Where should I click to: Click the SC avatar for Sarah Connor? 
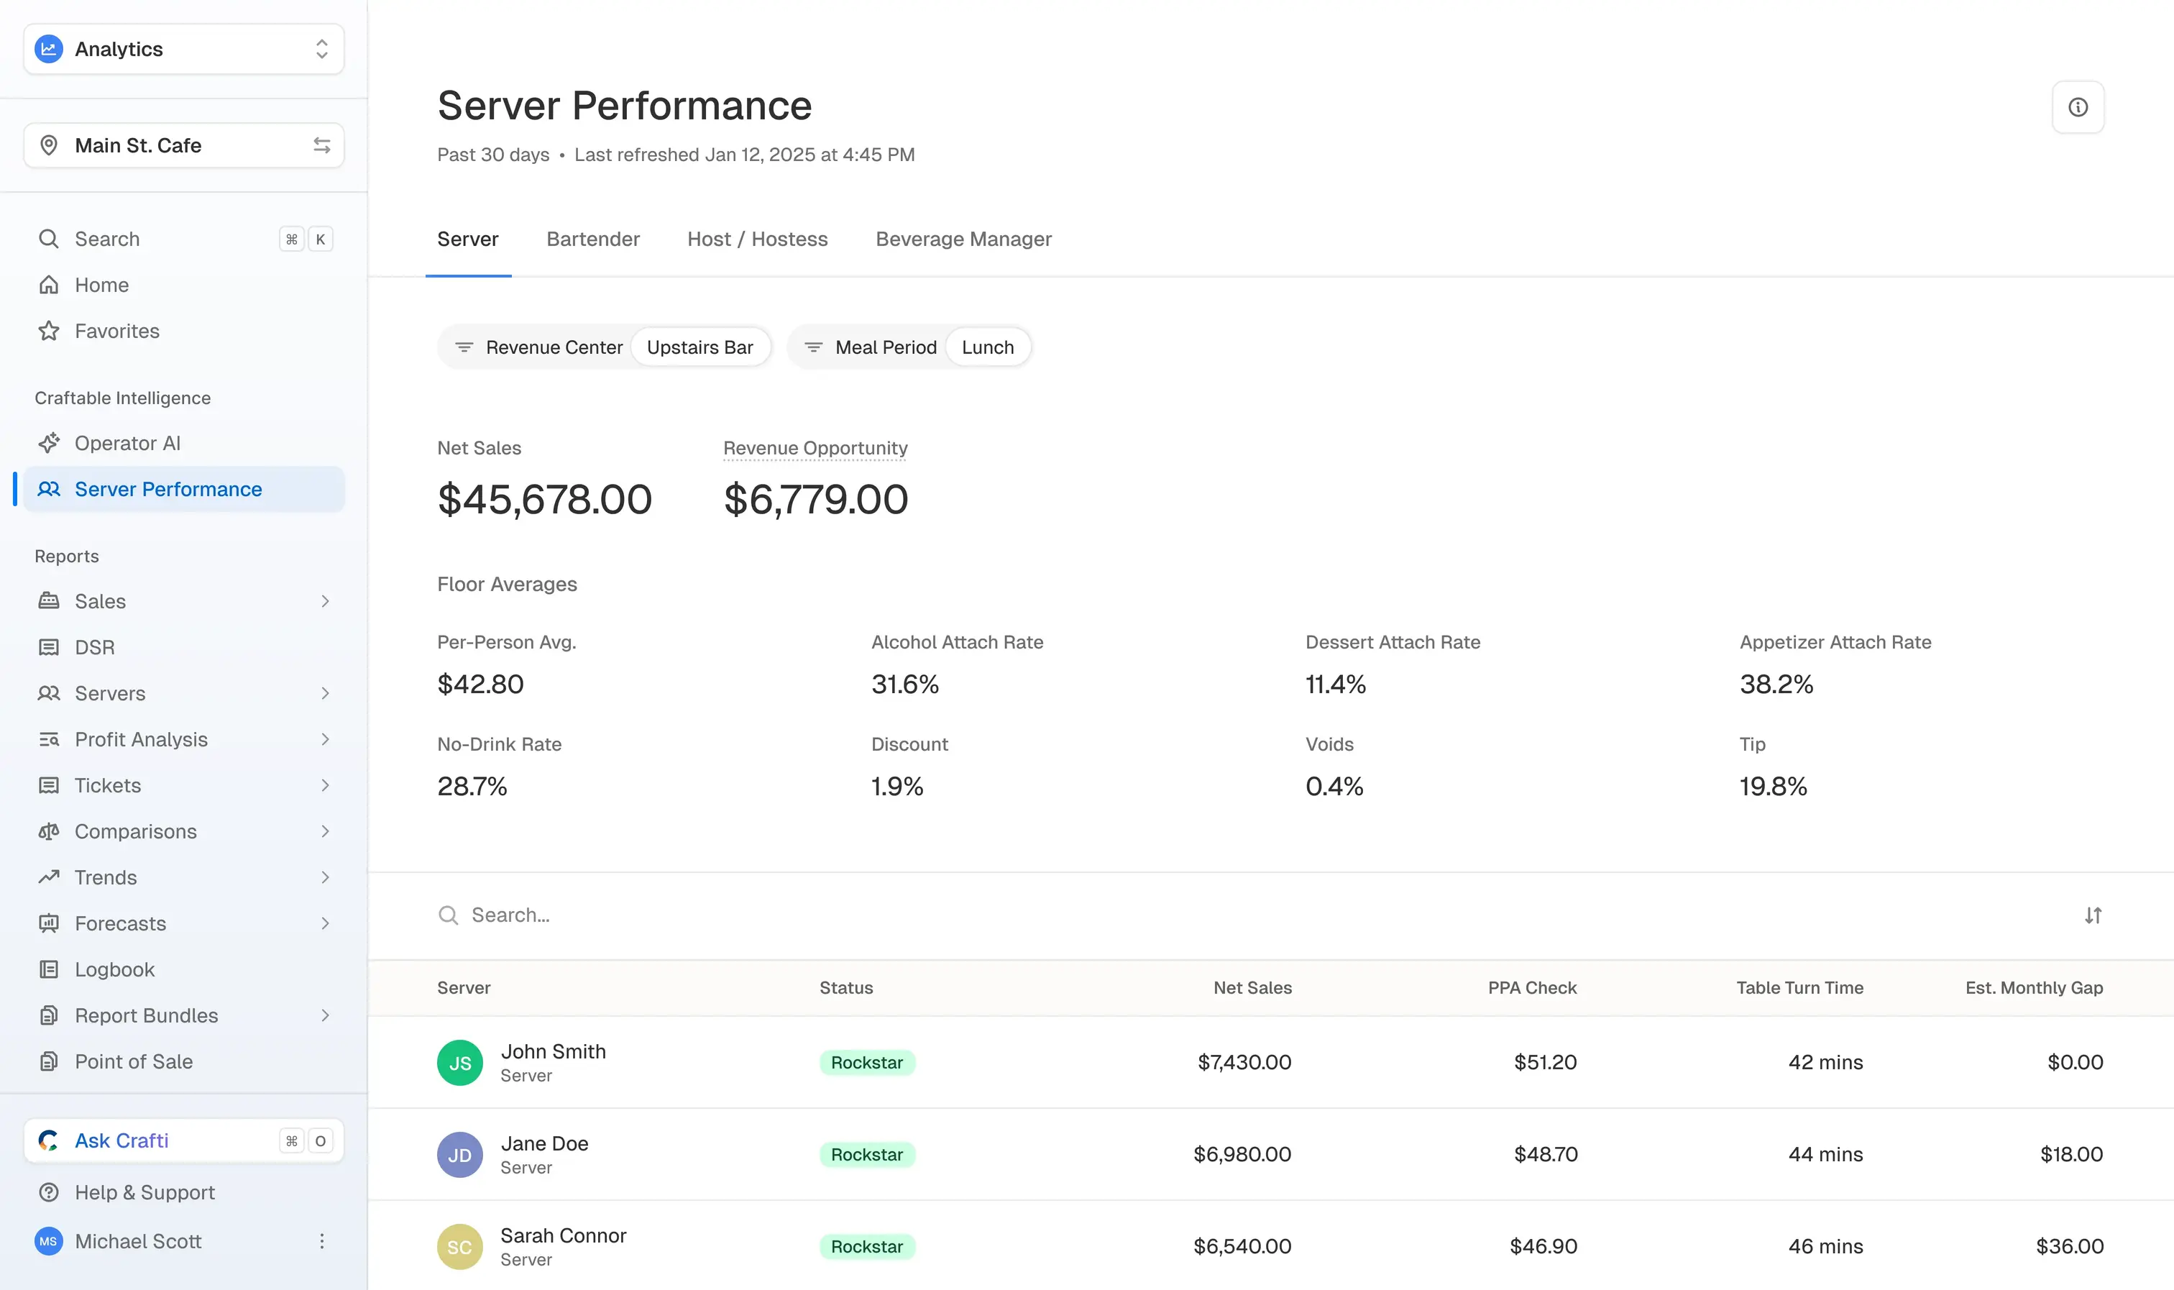tap(459, 1247)
